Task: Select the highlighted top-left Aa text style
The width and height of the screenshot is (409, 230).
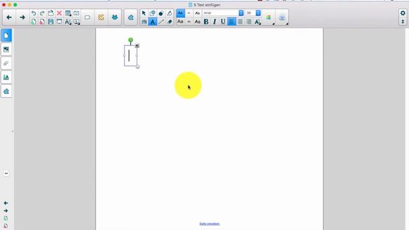Action: [x=180, y=13]
